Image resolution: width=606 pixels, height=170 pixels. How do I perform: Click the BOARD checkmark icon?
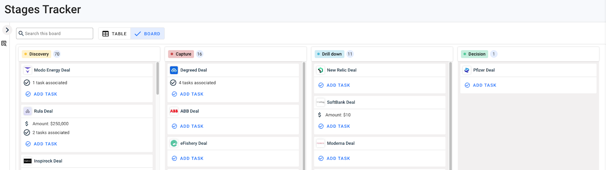137,34
